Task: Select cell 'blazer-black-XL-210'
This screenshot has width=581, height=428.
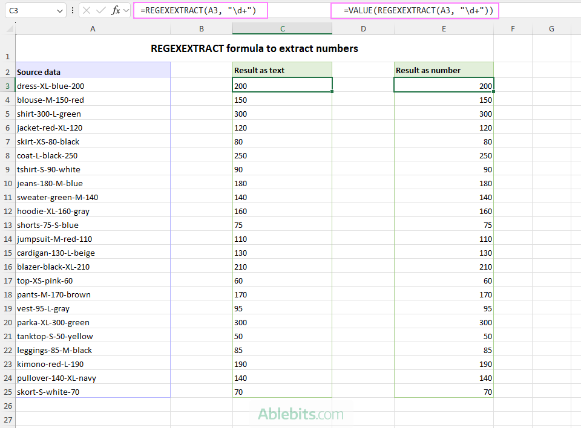Action: (x=93, y=267)
